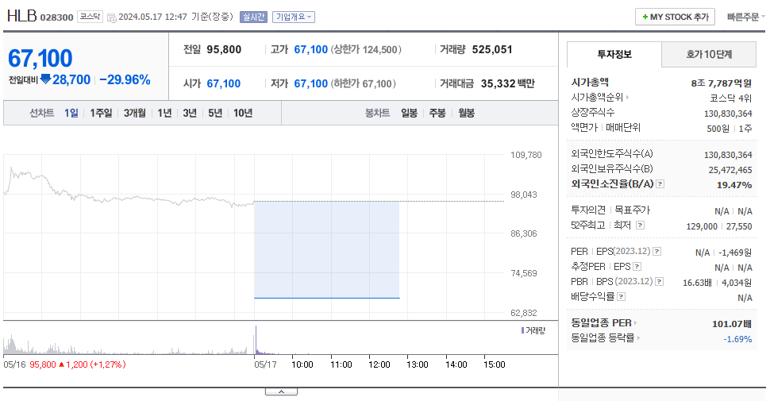Click the 28,700 price drop value
Viewport: 770px width, 401px height.
[71, 79]
